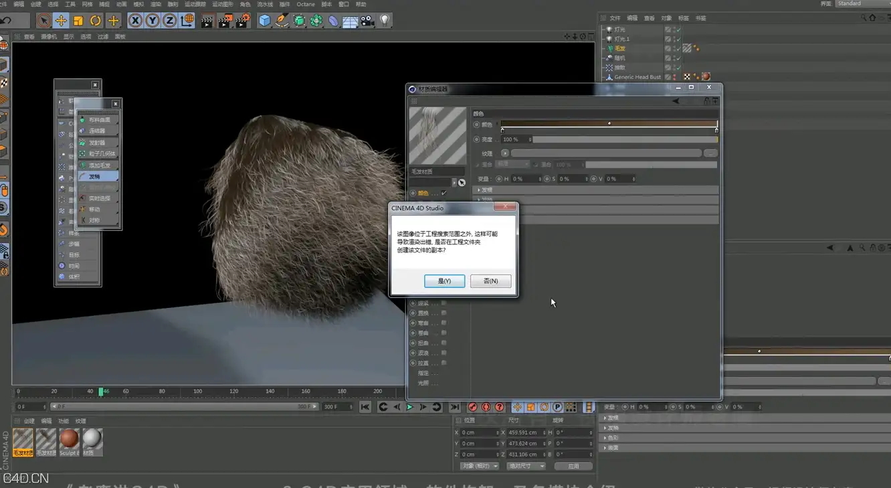Add a camera object
Screen dimensions: 891x488
point(367,21)
